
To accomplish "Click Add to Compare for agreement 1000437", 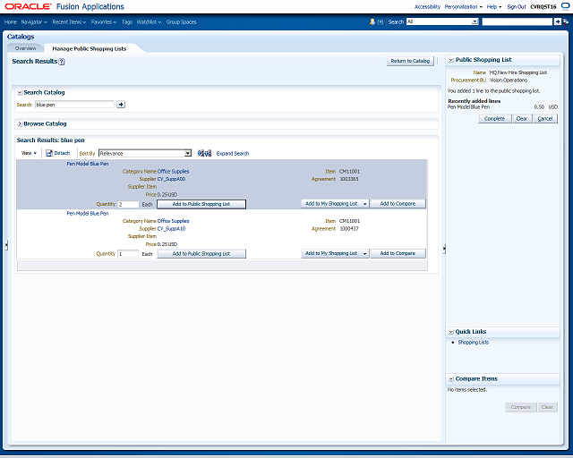I will point(398,253).
